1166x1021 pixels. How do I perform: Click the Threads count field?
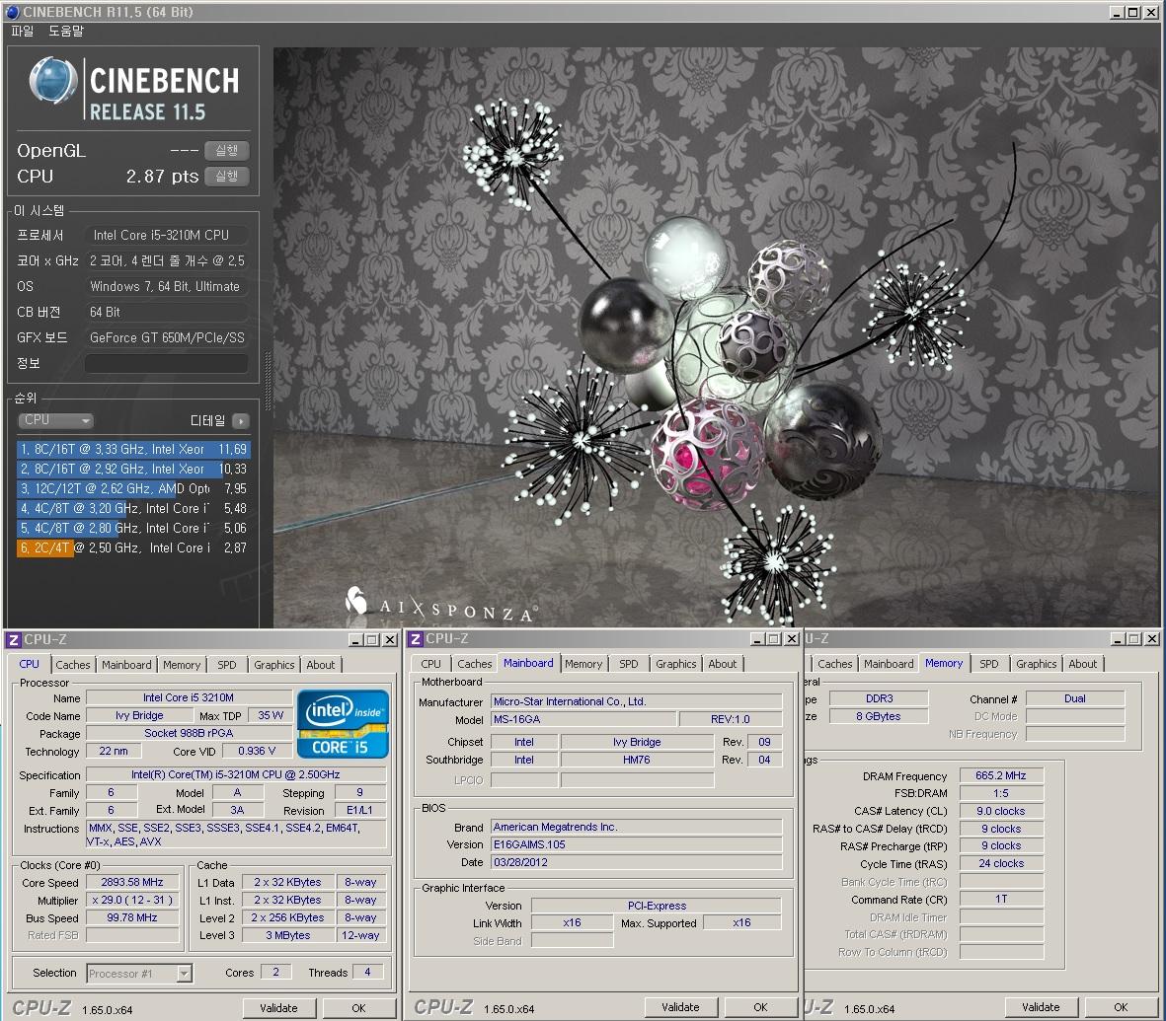pos(367,972)
